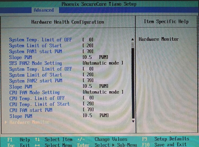Click Hardware Monitor help text
Image resolution: width=199 pixels, height=147 pixels.
pyautogui.click(x=159, y=39)
